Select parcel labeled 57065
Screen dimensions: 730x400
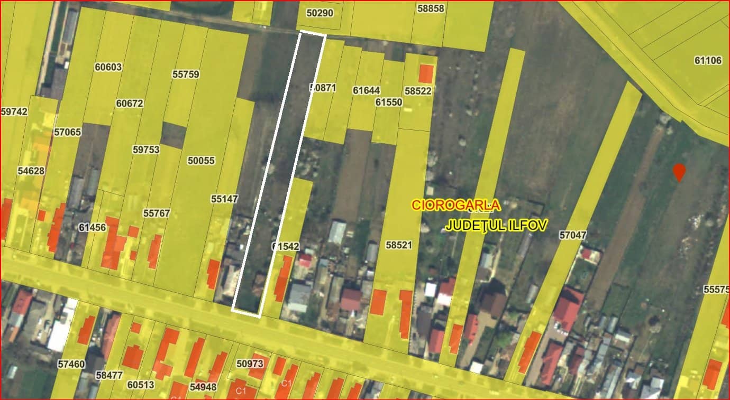click(68, 132)
